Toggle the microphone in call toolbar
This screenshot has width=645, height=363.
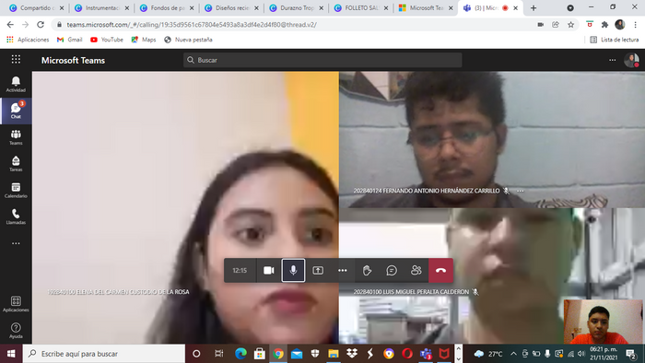pos(293,270)
